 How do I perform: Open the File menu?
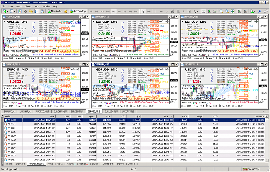[x=3, y=6]
